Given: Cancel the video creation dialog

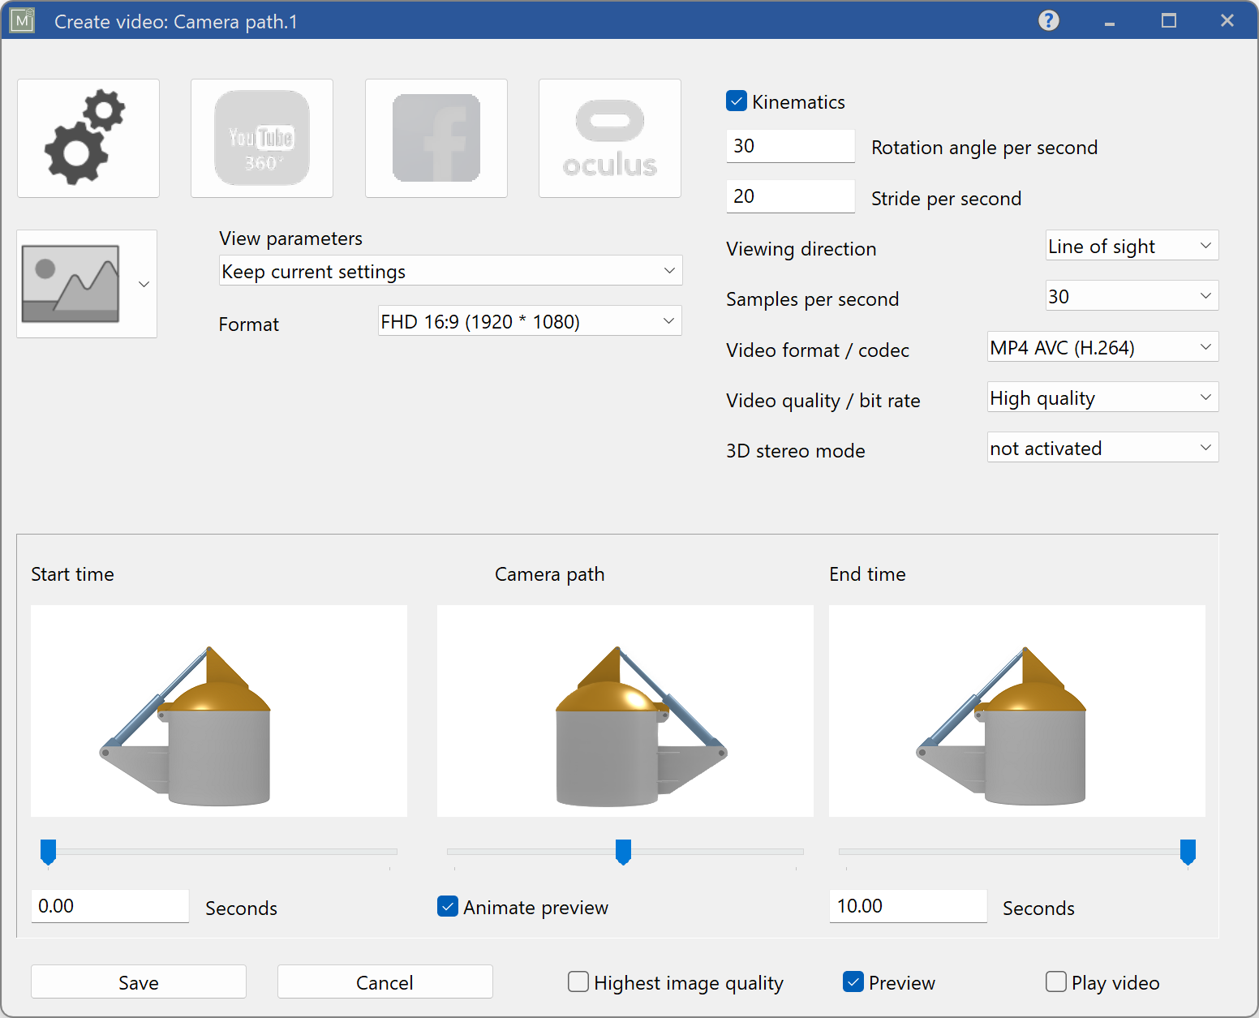Looking at the screenshot, I should pos(385,981).
